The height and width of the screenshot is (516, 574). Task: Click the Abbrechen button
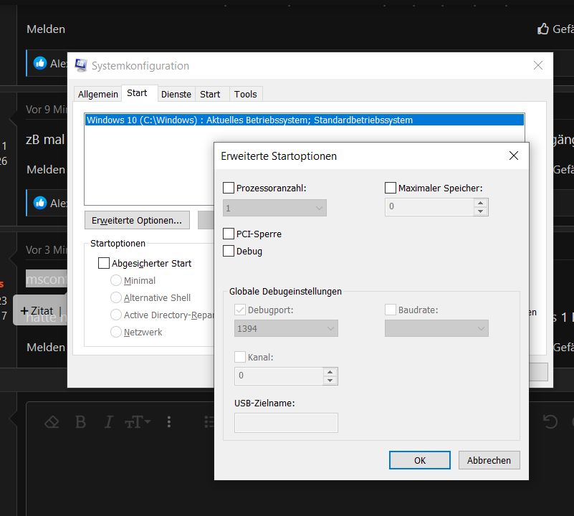point(489,460)
